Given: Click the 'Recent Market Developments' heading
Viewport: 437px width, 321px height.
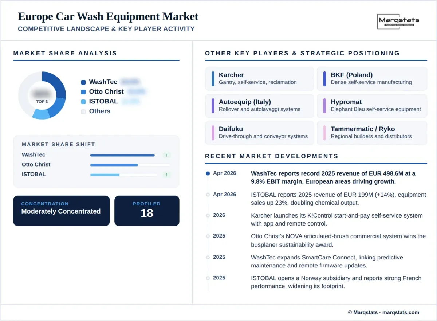Looking at the screenshot, I should pyautogui.click(x=272, y=156).
